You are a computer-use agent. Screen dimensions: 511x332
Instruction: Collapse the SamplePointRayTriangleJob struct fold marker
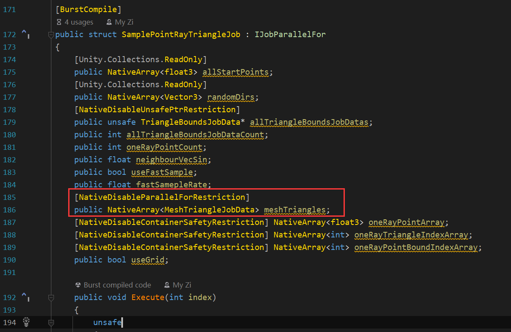click(x=51, y=34)
